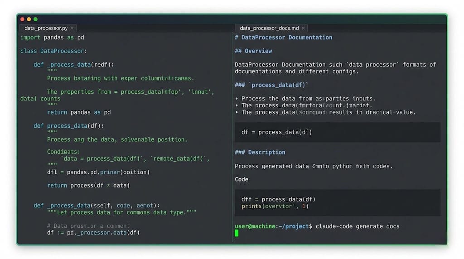Viewport: 464px width, 259px height.
Task: Click the 'df = process_data(df)' code block
Action: pyautogui.click(x=276, y=132)
